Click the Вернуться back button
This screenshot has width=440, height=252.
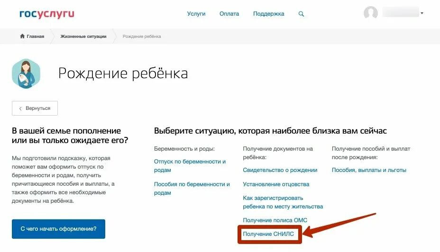click(x=35, y=108)
